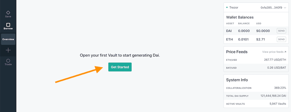Click the Active Vaults count row
This screenshot has width=291, height=112.
(x=256, y=104)
